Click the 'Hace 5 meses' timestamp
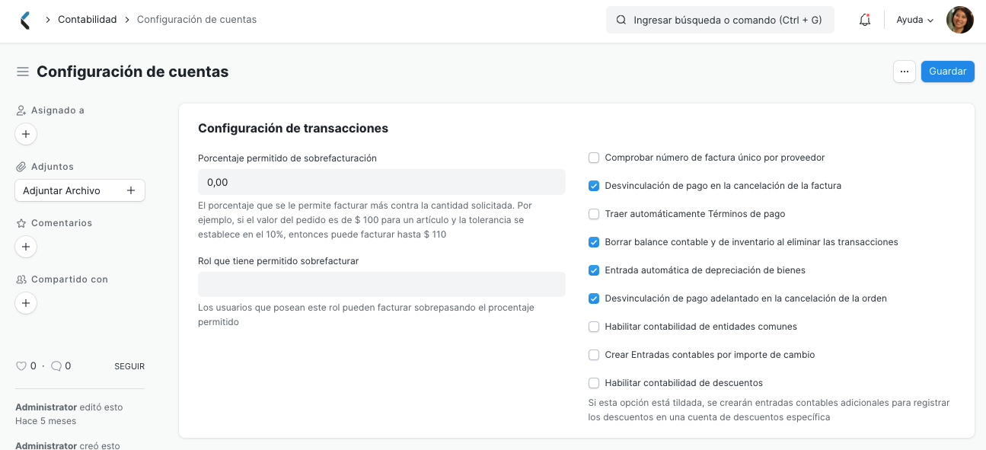 pyautogui.click(x=46, y=421)
